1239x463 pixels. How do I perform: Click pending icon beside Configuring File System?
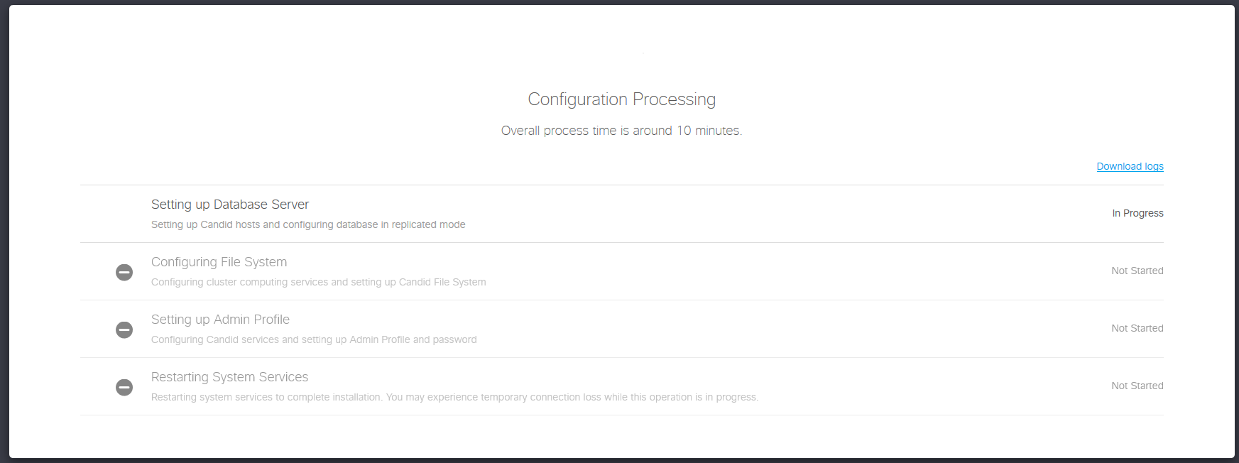(x=124, y=272)
